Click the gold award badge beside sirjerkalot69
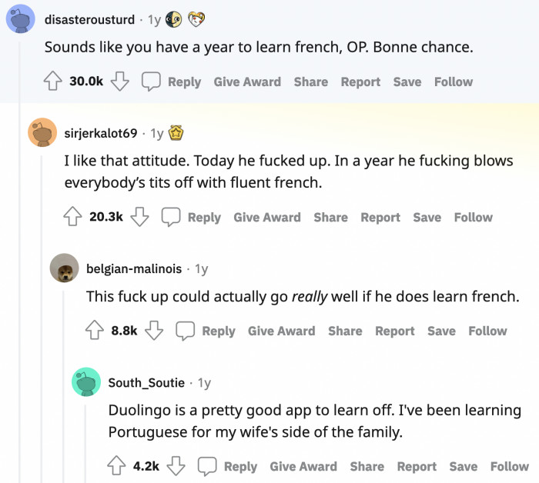Viewport: 539px width, 483px height. click(x=176, y=133)
